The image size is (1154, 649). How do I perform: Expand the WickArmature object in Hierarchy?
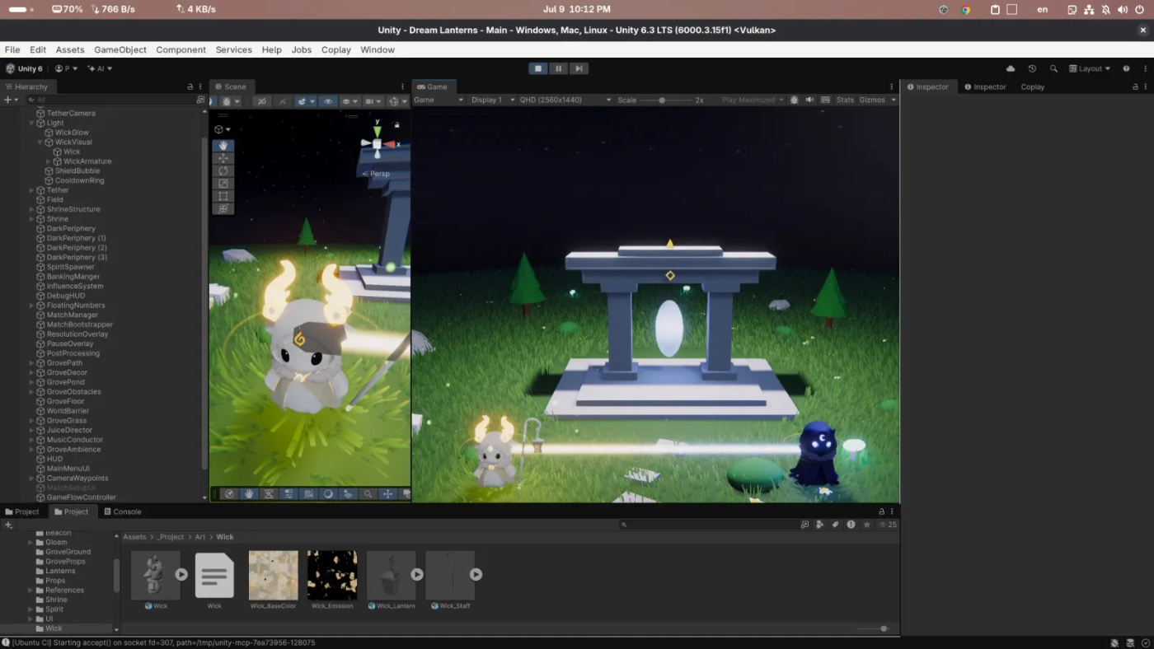pyautogui.click(x=48, y=161)
